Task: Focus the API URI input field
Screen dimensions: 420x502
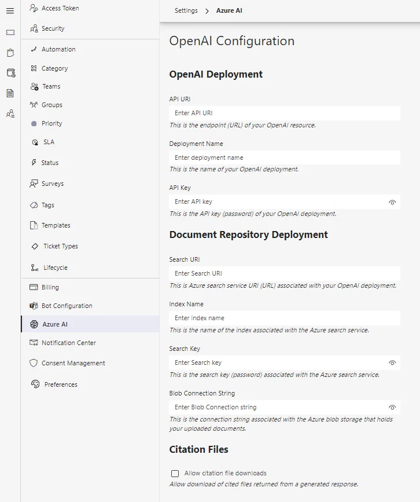Action: (285, 113)
